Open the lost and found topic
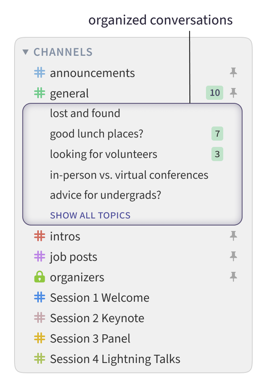This screenshot has height=385, width=266. click(x=85, y=114)
